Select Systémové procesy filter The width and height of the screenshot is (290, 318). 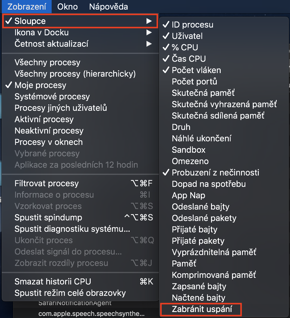pos(52,97)
